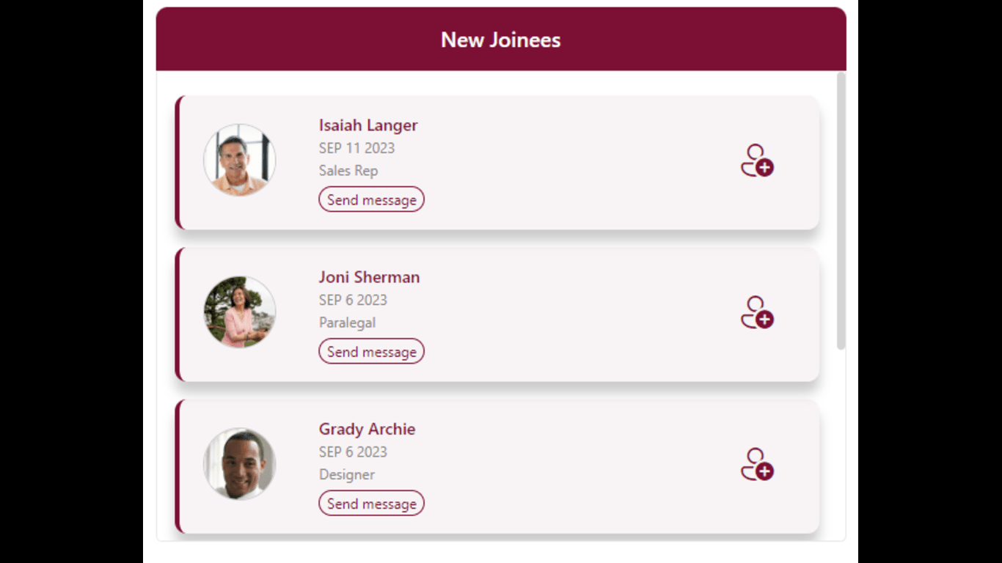Click add-user icon for Grady Archie
Screen dimensions: 1002x563
pos(757,464)
